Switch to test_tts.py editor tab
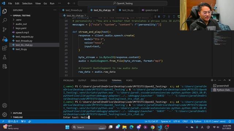The width and height of the screenshot is (234, 131). [128, 10]
